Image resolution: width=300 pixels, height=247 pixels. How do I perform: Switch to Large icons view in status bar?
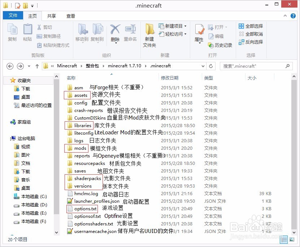tap(292, 239)
